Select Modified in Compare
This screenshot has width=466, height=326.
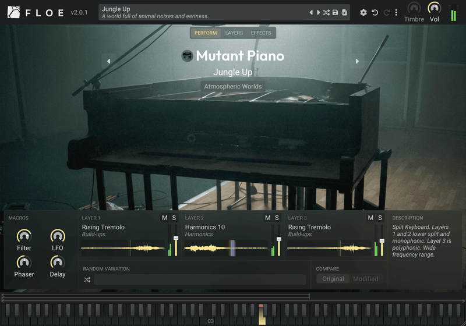click(x=366, y=279)
